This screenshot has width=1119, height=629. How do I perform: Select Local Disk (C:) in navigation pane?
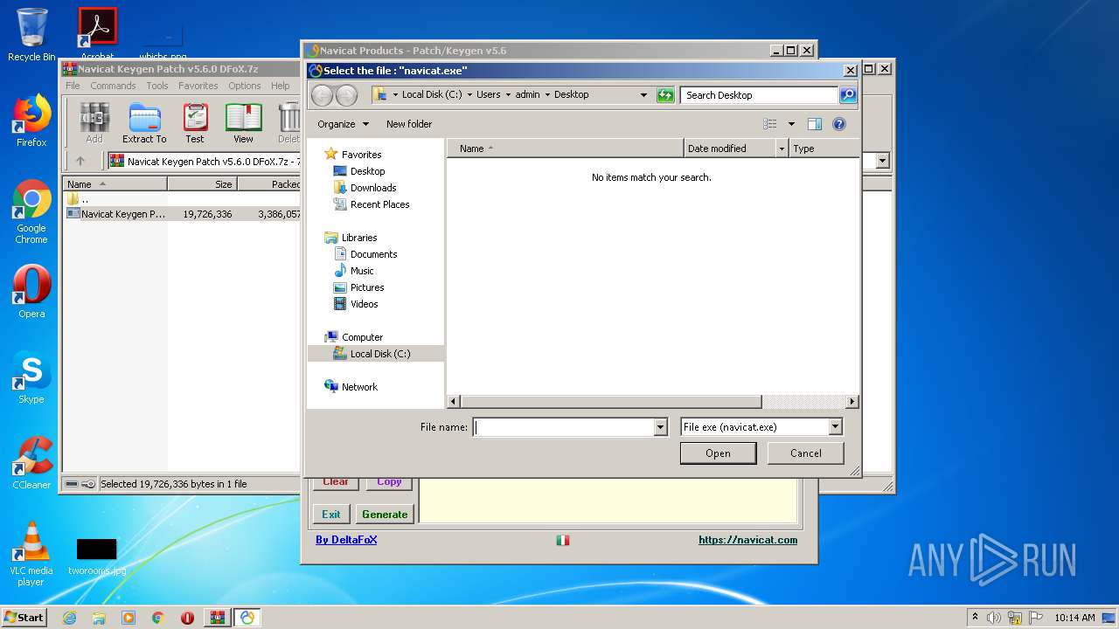point(376,354)
